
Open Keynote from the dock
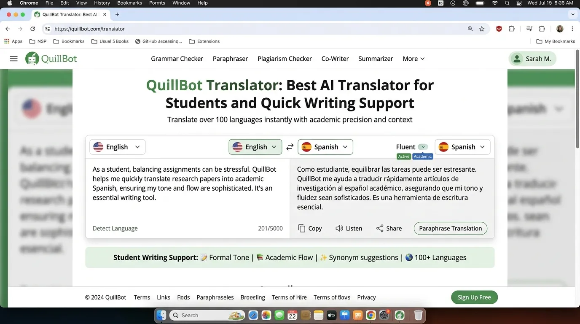click(x=345, y=315)
